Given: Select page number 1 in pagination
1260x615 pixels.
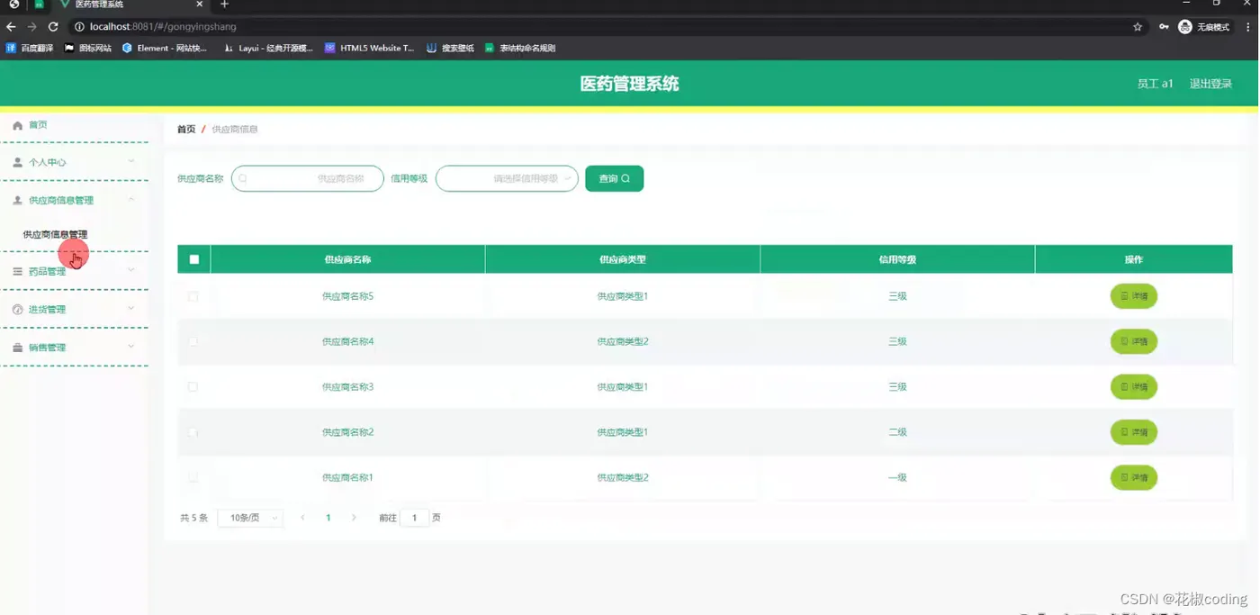Looking at the screenshot, I should [x=328, y=518].
